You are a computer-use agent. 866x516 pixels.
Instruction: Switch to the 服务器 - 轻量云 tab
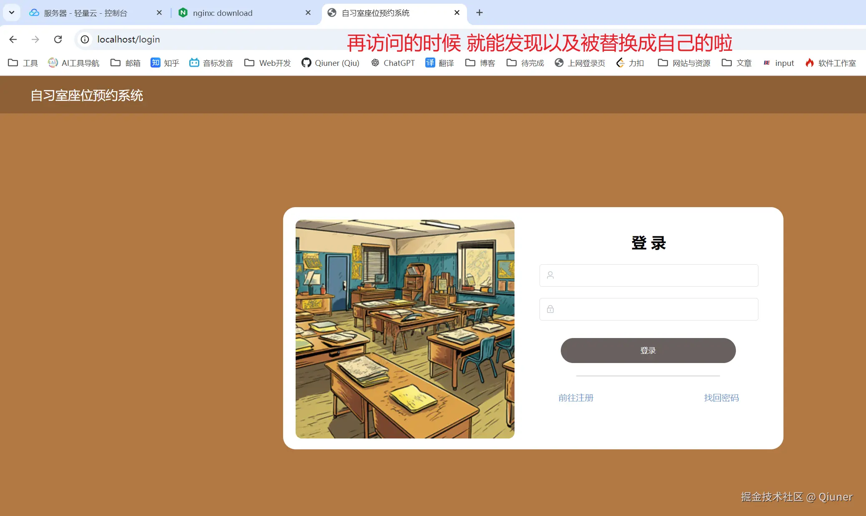pyautogui.click(x=85, y=13)
